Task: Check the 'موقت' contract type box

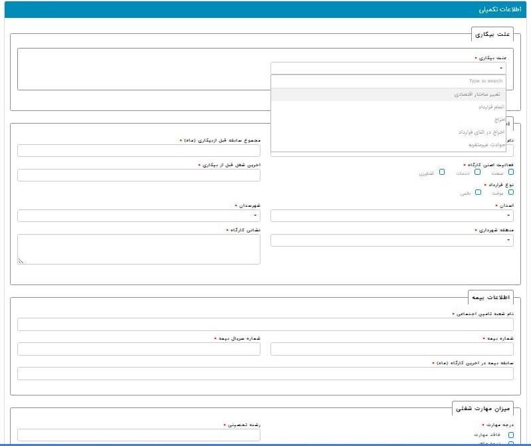Action: (510, 193)
